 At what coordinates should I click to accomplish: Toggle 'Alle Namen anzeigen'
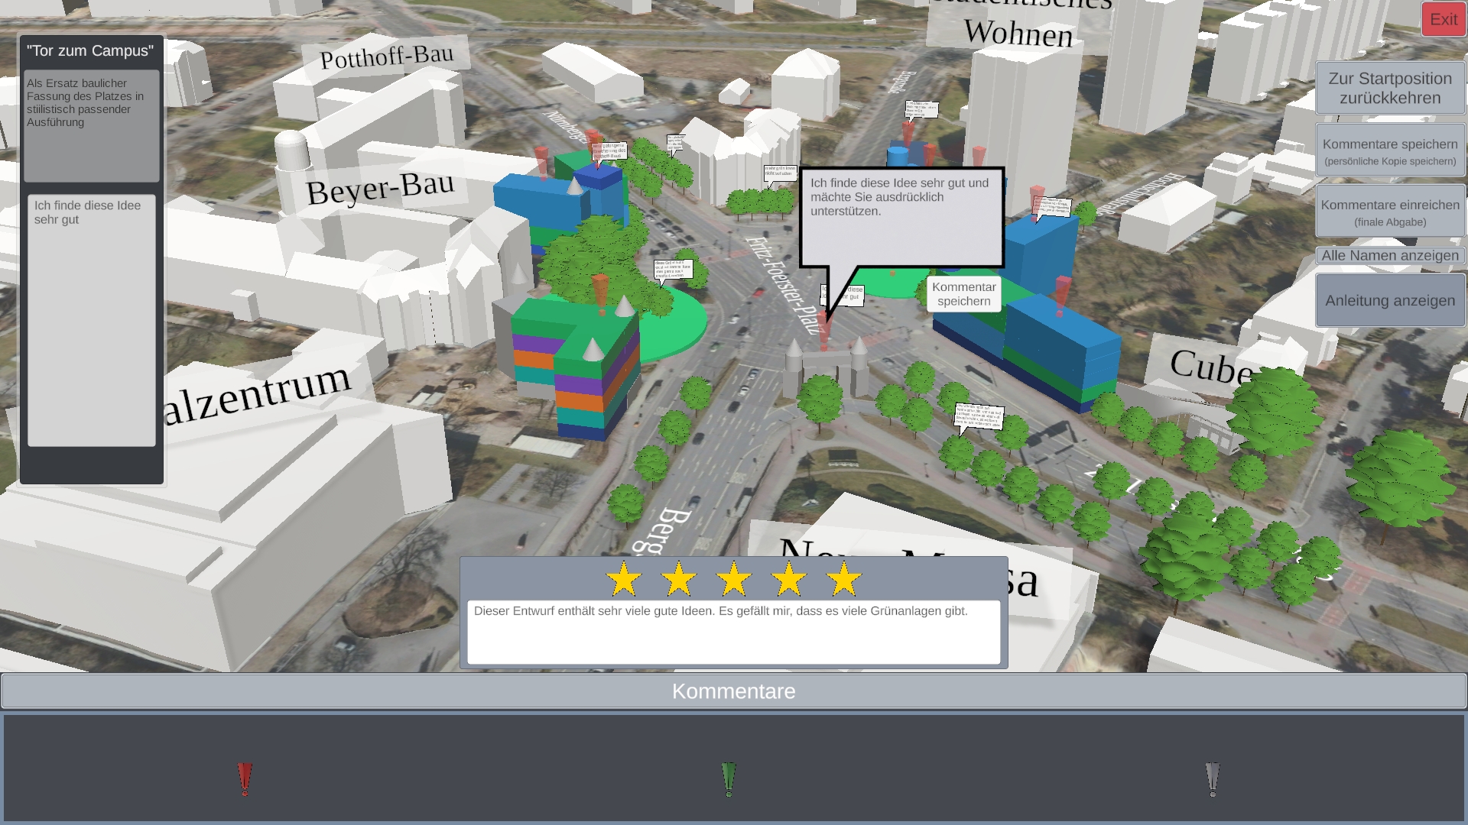(1389, 256)
